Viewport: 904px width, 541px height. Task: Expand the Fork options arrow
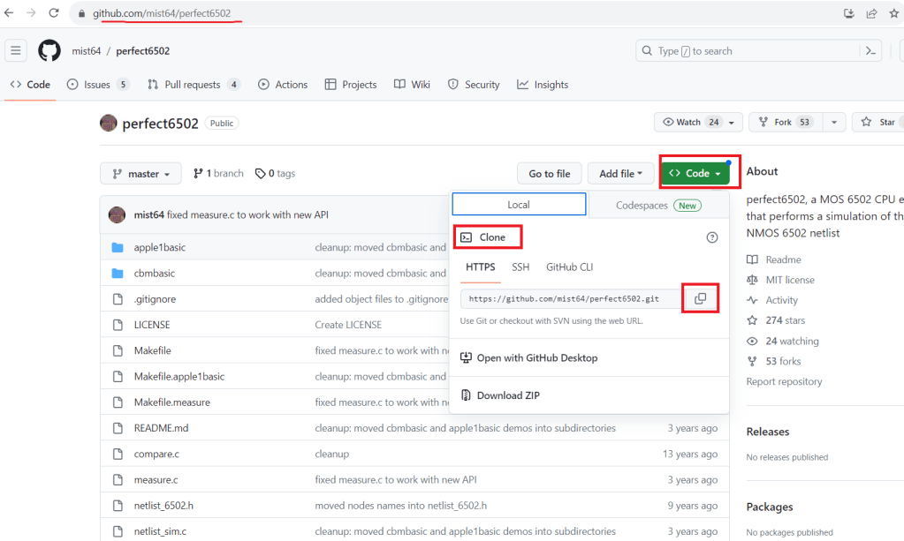(834, 123)
